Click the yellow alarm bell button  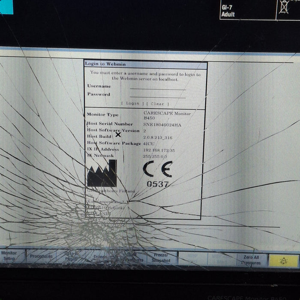tap(284, 261)
